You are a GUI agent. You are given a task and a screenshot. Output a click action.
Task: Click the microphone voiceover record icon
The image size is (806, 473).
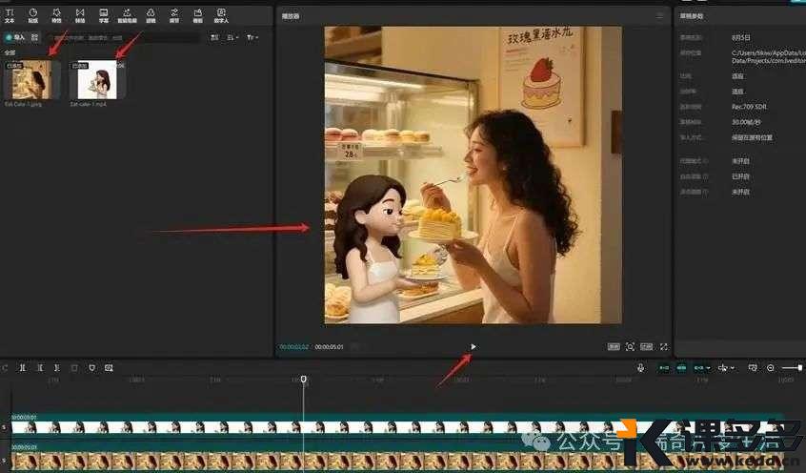640,367
